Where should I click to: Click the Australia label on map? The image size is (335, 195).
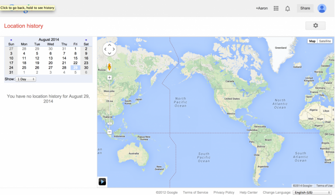pos(134,154)
